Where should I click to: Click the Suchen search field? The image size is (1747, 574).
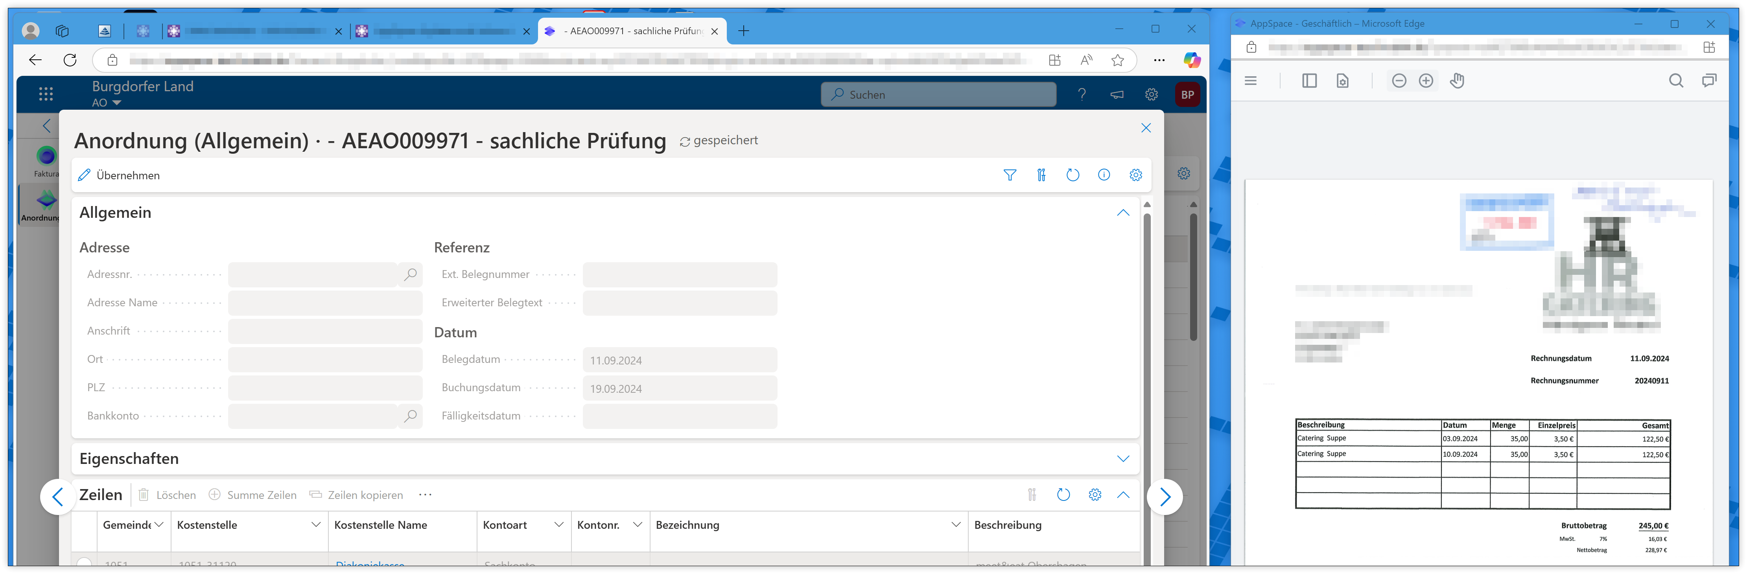click(938, 95)
